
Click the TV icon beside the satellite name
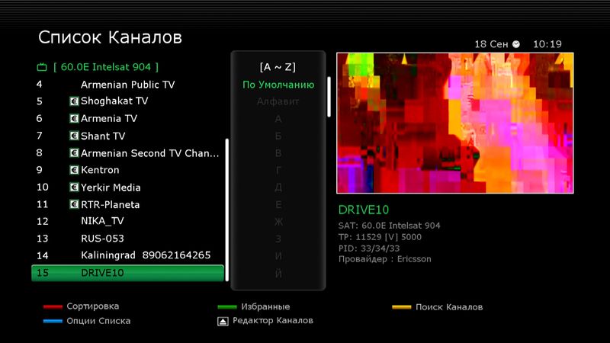click(42, 67)
